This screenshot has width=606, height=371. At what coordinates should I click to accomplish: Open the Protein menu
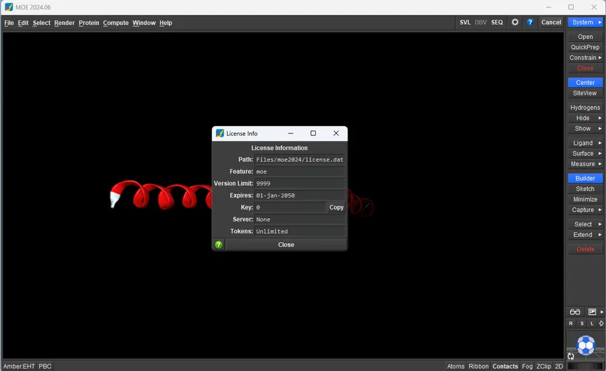point(89,23)
